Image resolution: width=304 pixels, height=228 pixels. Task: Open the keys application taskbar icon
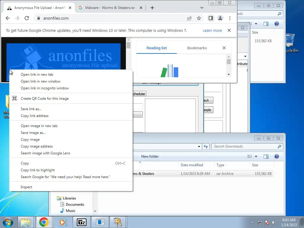[x=118, y=222]
